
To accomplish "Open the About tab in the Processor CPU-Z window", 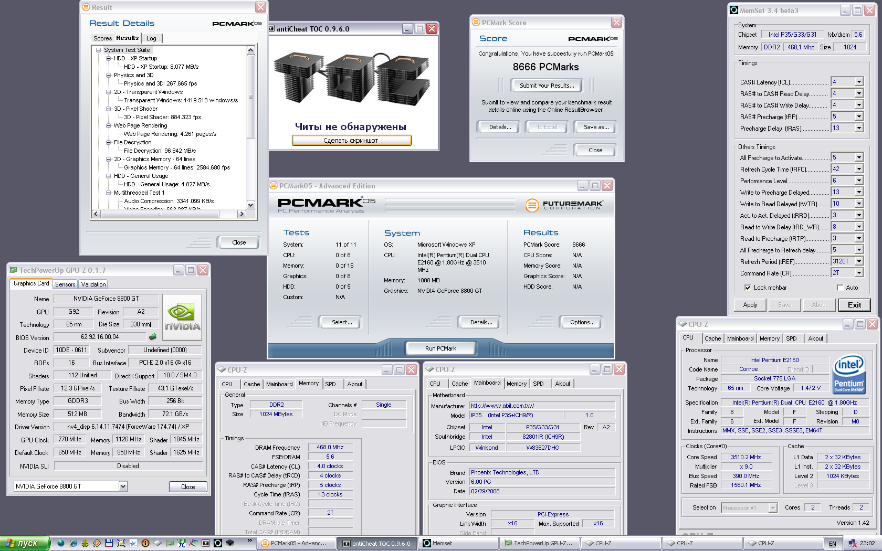I will pyautogui.click(x=815, y=338).
